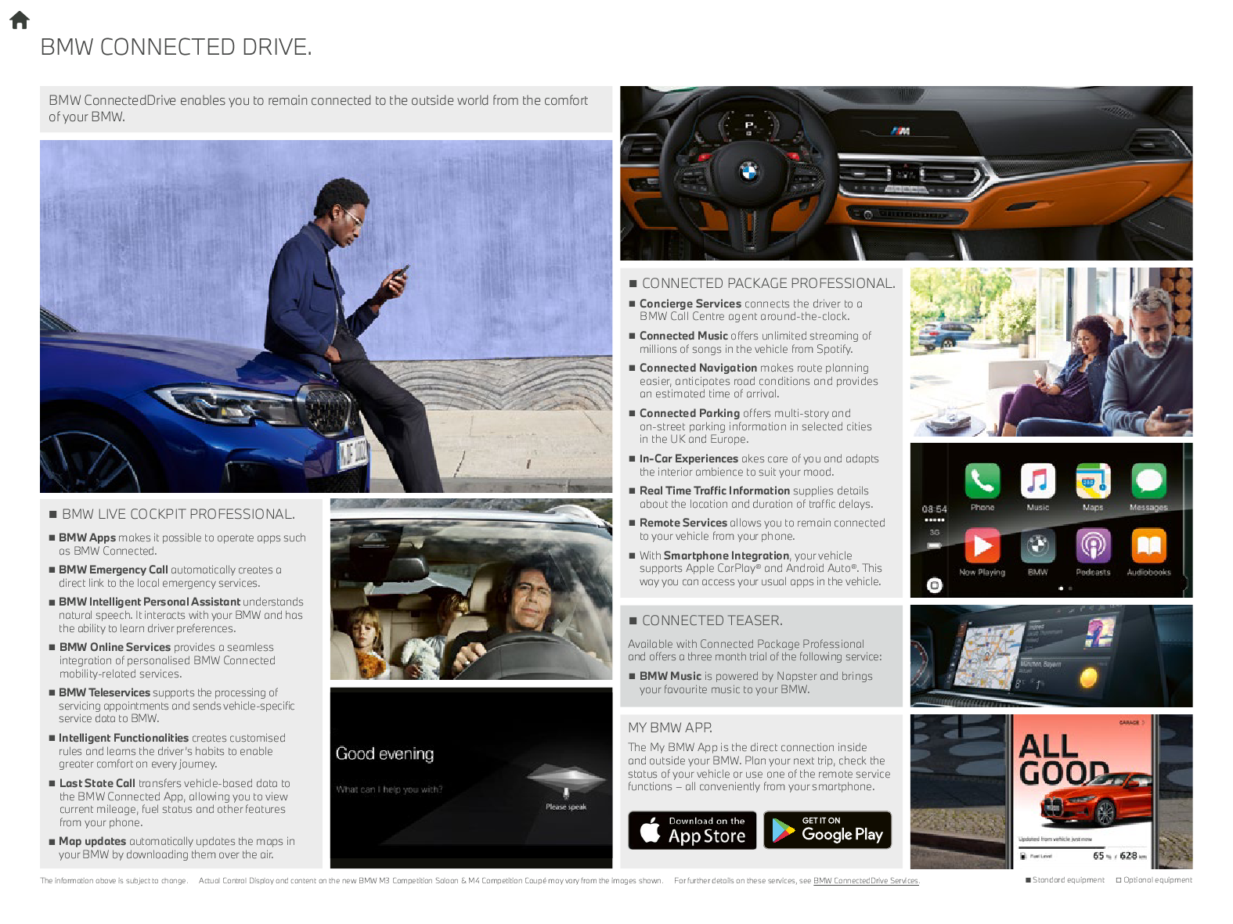The width and height of the screenshot is (1233, 924).
Task: Click the couple on sofa photo
Action: pyautogui.click(x=1051, y=352)
